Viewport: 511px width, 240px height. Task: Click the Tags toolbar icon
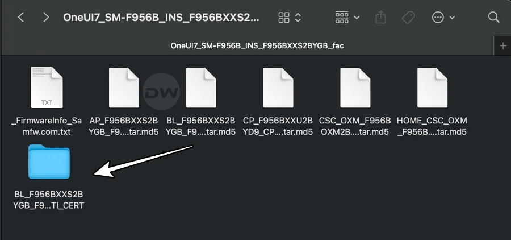coord(408,17)
